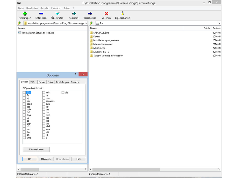Confirm options with the OK button

click(30, 159)
